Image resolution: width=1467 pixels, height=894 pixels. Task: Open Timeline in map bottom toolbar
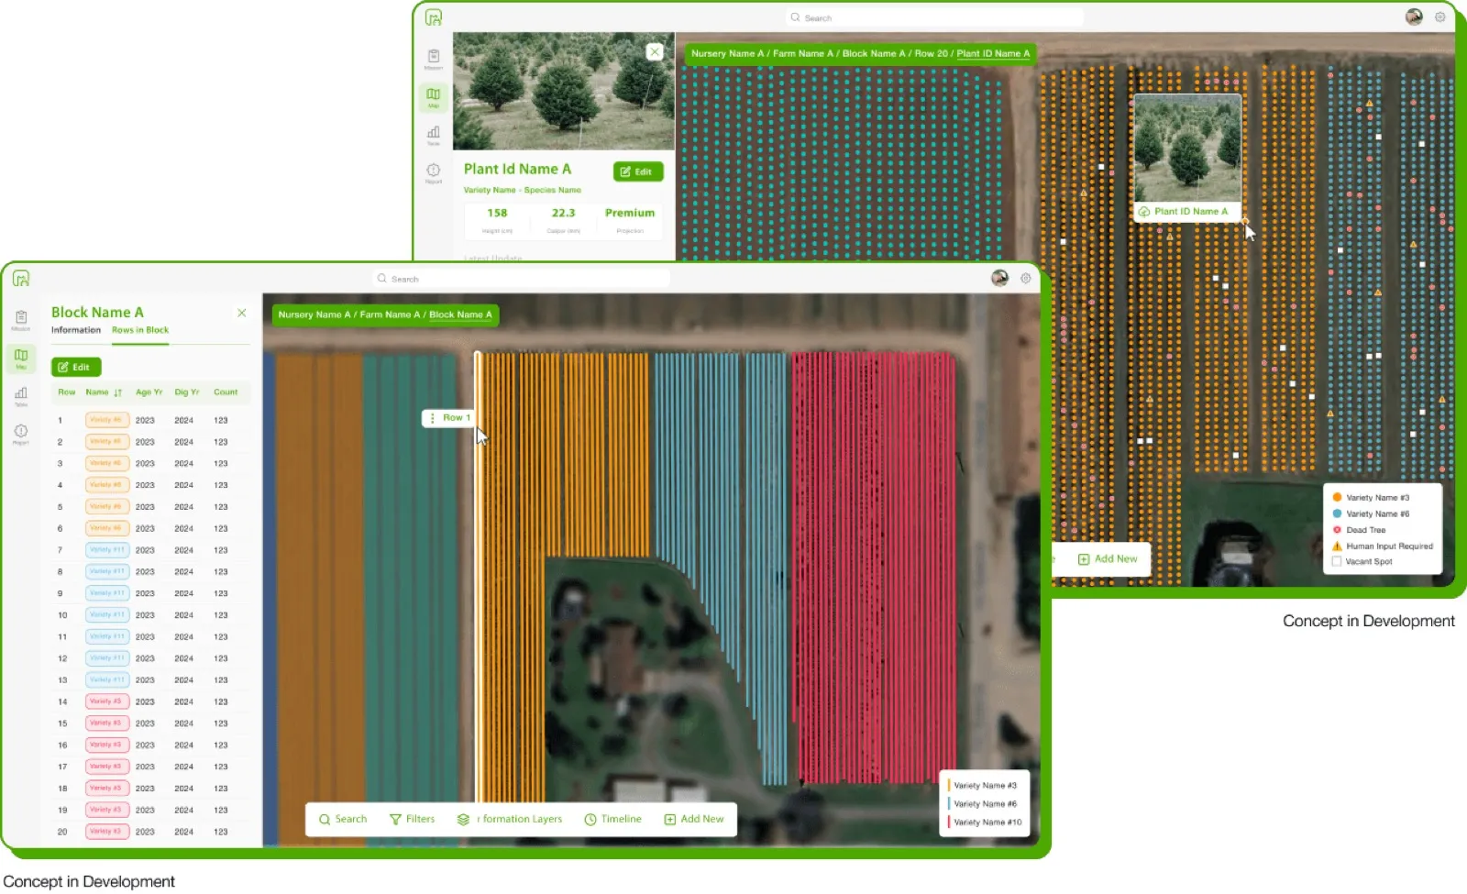click(612, 820)
